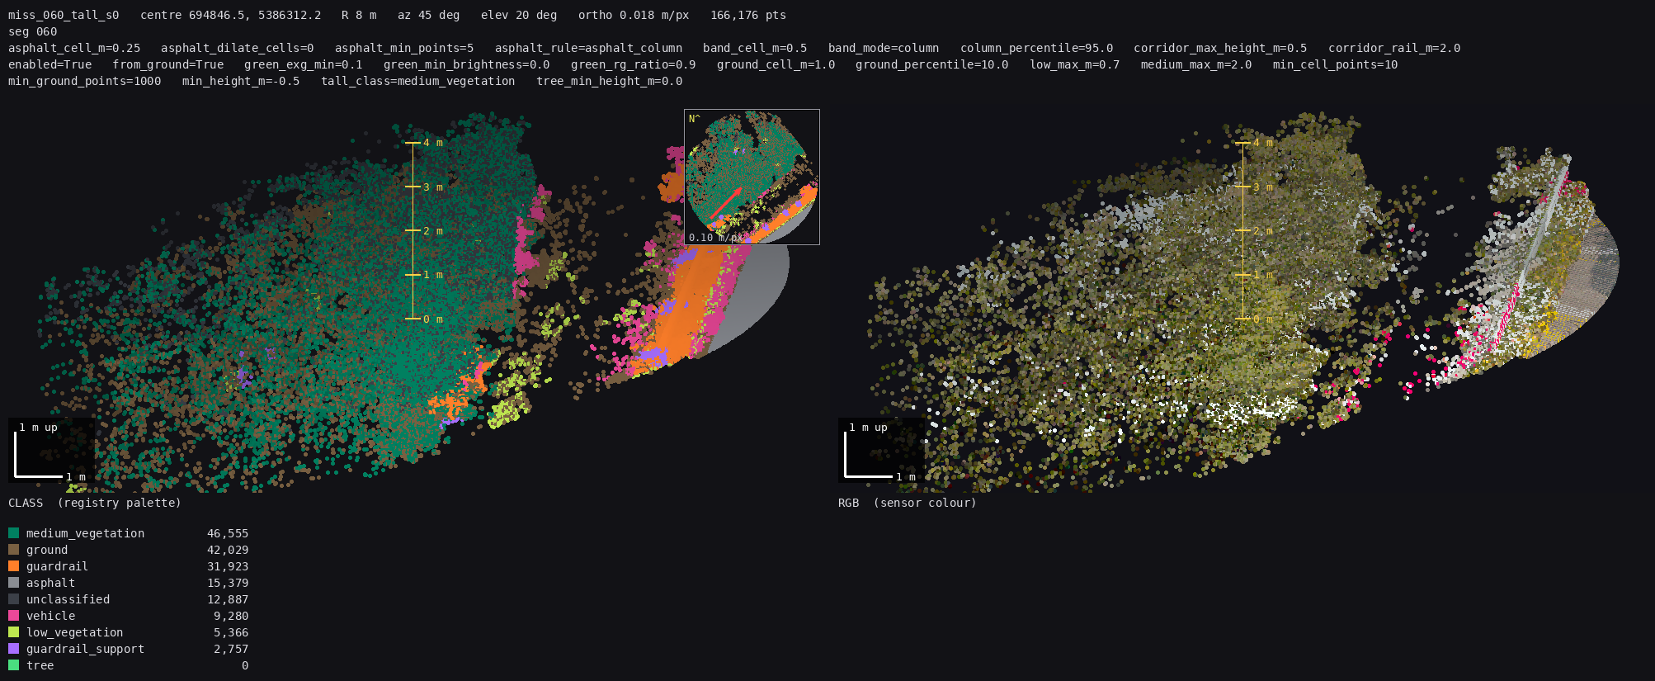
Task: Click the vehicle pink legend swatch
Action: pyautogui.click(x=13, y=616)
